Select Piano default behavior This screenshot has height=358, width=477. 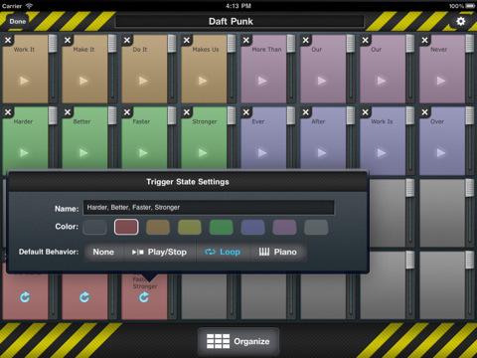tap(278, 252)
